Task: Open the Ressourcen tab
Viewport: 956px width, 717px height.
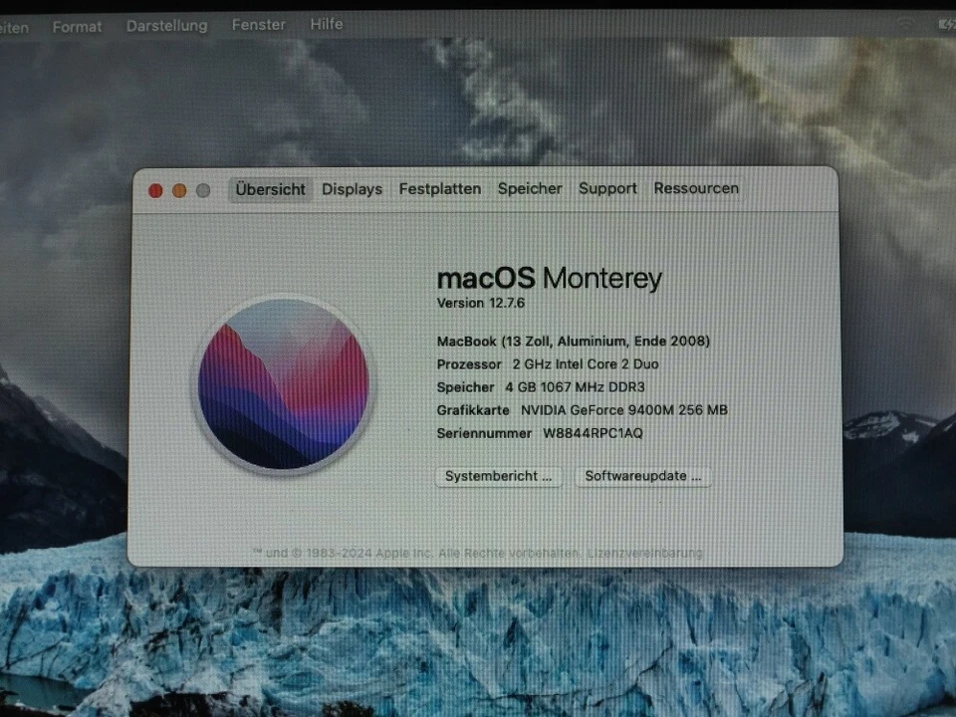Action: (696, 189)
